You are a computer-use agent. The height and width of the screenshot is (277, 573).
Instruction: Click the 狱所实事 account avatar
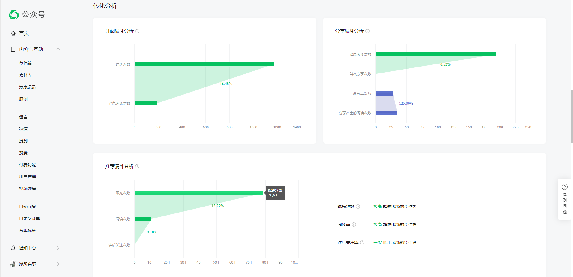tap(13, 264)
